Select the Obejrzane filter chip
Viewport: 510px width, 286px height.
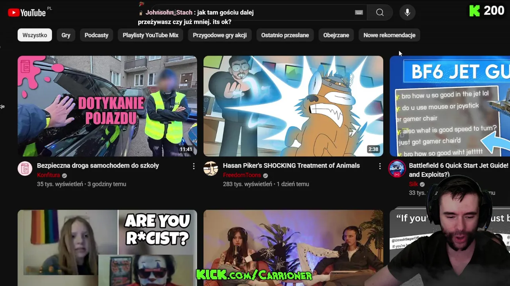point(336,35)
